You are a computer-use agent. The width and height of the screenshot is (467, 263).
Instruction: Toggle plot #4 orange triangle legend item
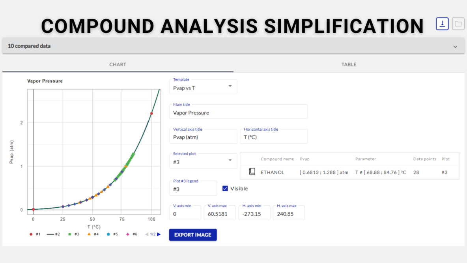(93, 234)
